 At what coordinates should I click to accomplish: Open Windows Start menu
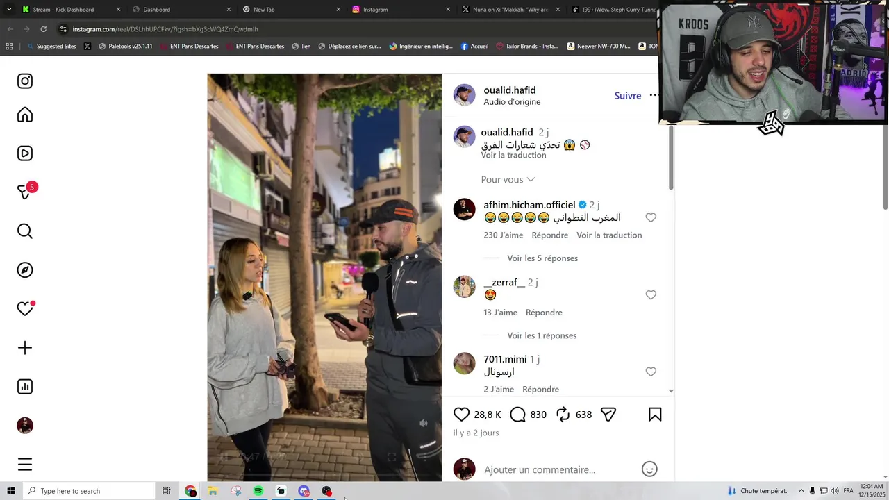click(x=10, y=491)
